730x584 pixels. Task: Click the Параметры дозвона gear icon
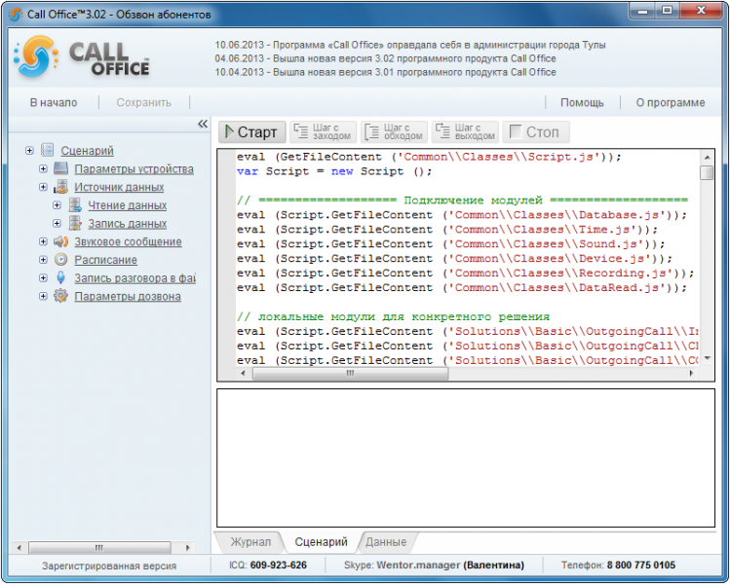60,296
